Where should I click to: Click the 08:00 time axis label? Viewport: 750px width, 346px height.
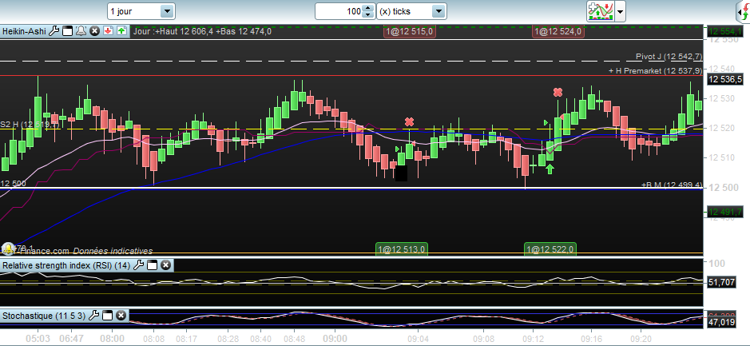tap(113, 339)
